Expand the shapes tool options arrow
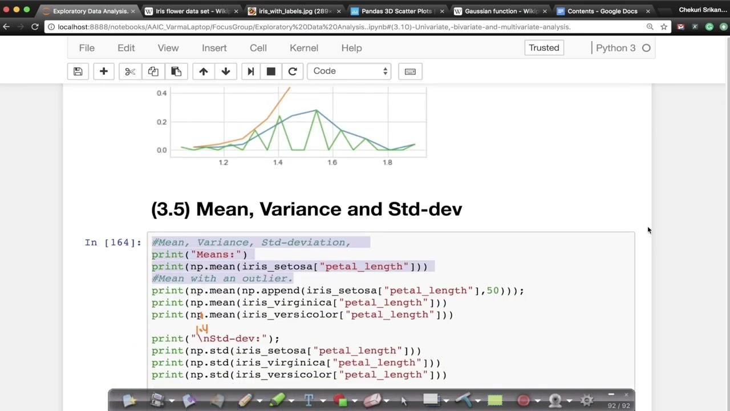The height and width of the screenshot is (411, 730). 354,401
